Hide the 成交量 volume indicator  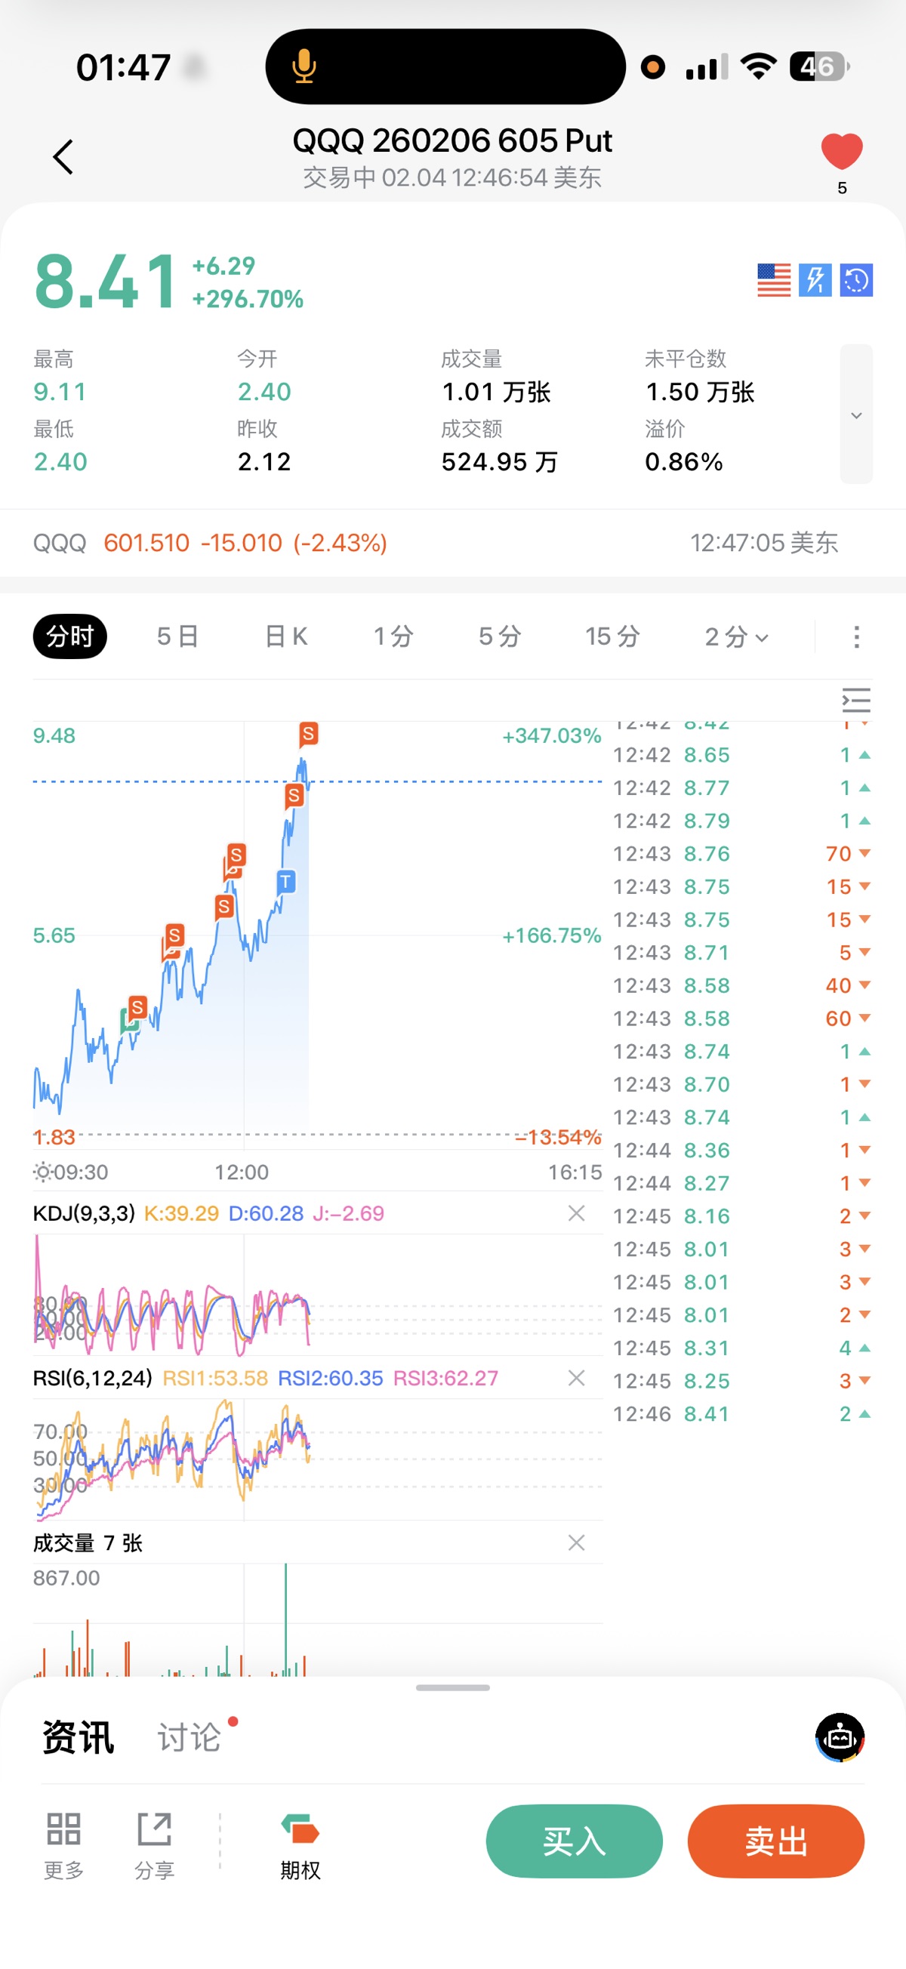pyautogui.click(x=577, y=1542)
